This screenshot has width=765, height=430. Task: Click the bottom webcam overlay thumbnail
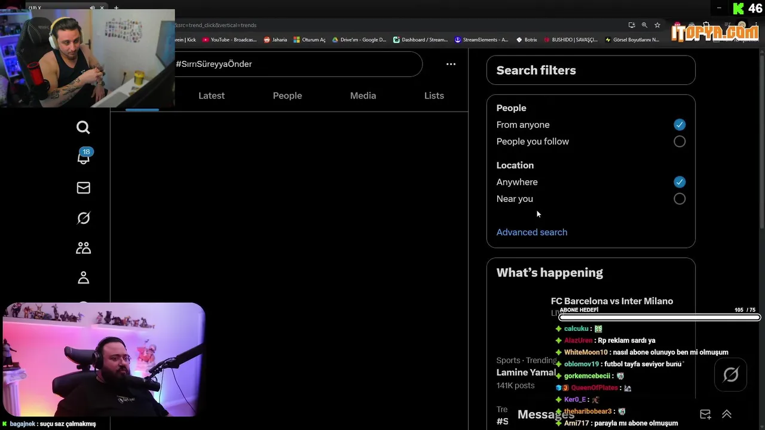[104, 360]
